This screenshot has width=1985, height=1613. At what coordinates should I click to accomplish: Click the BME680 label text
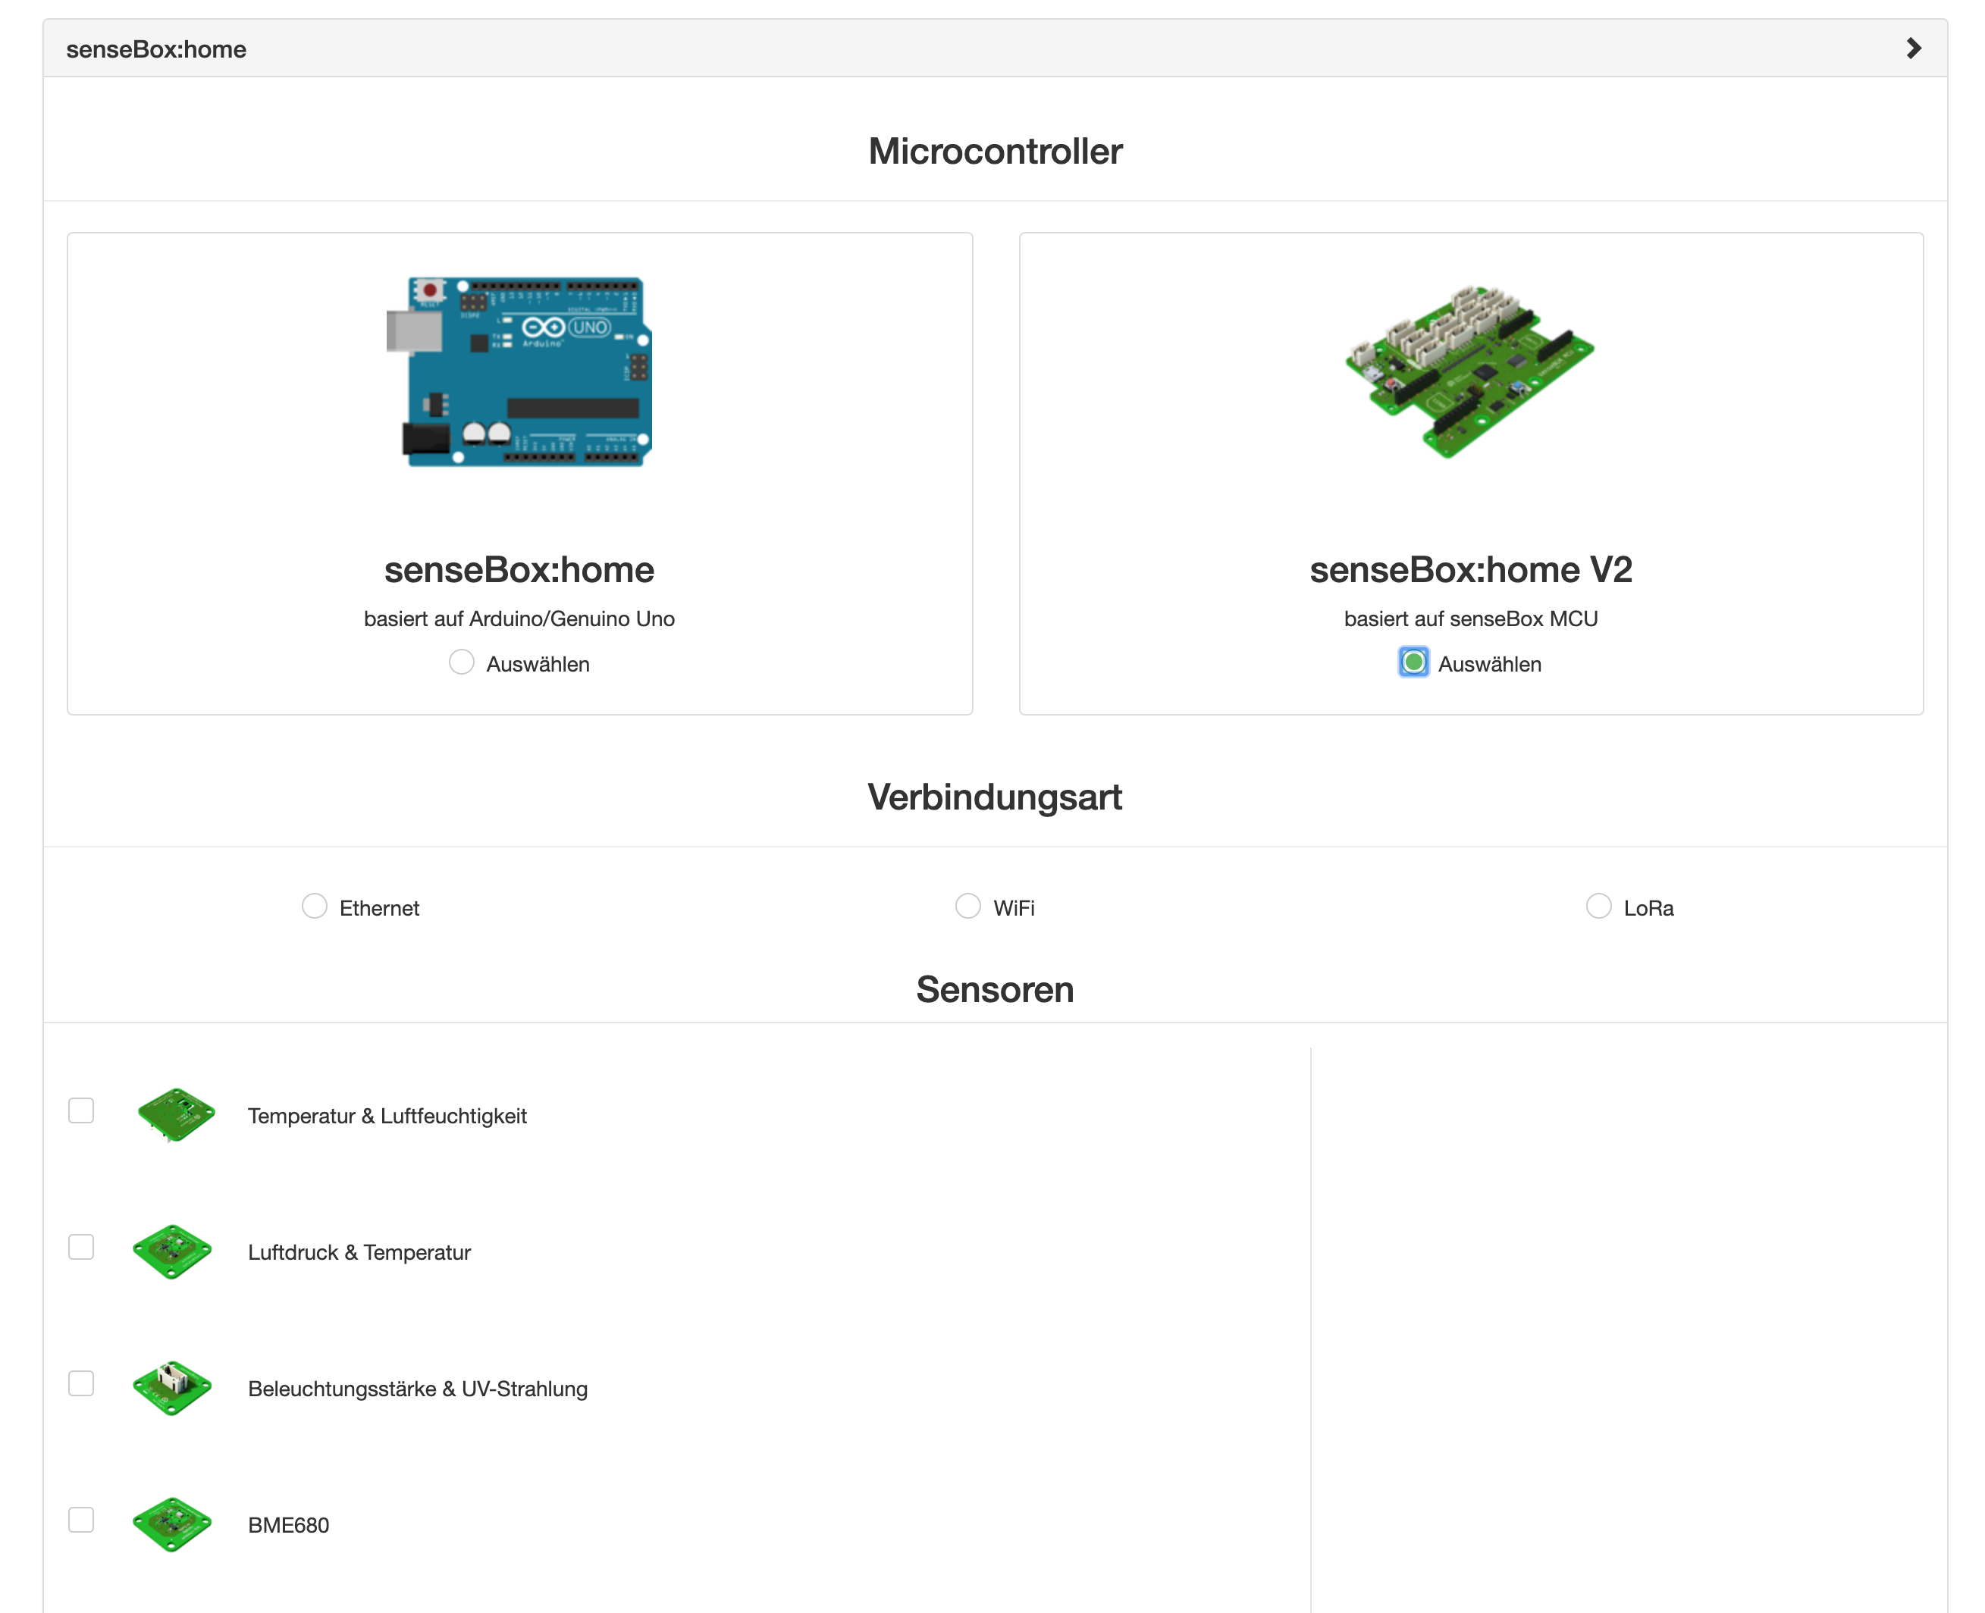coord(288,1525)
